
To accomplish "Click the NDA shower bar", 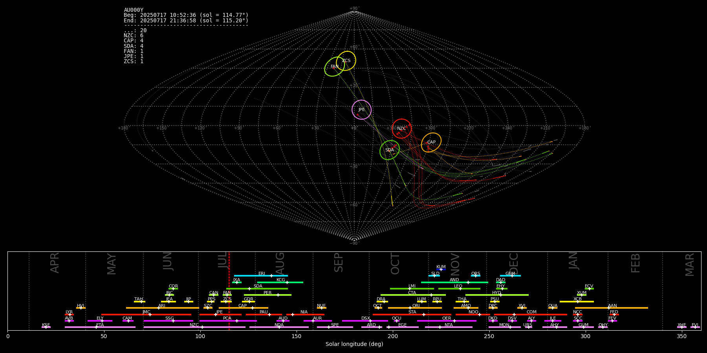I will [x=279, y=327].
